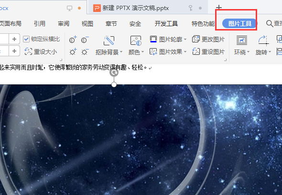Switch to 新建 PPTX 演示文稿.pptx document tab
Viewport: 282px width, 195px height.
[x=131, y=8]
